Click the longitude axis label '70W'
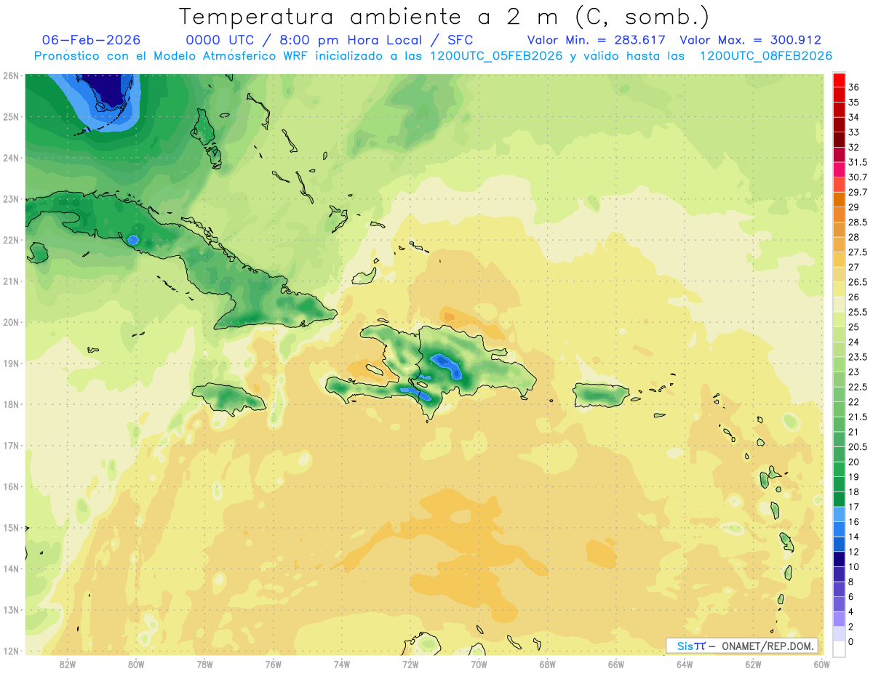 point(479,665)
